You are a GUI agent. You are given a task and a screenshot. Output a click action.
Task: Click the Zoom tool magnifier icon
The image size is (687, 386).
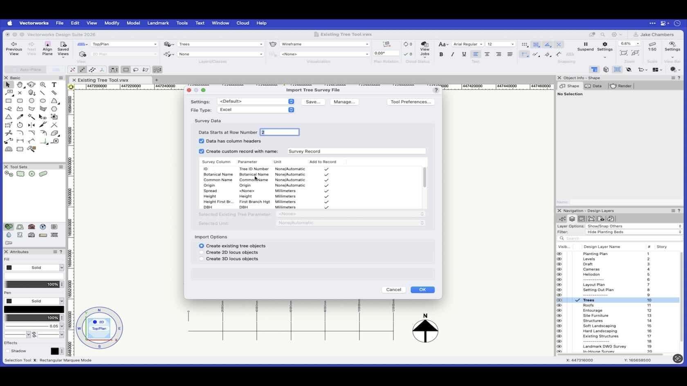[x=43, y=85]
